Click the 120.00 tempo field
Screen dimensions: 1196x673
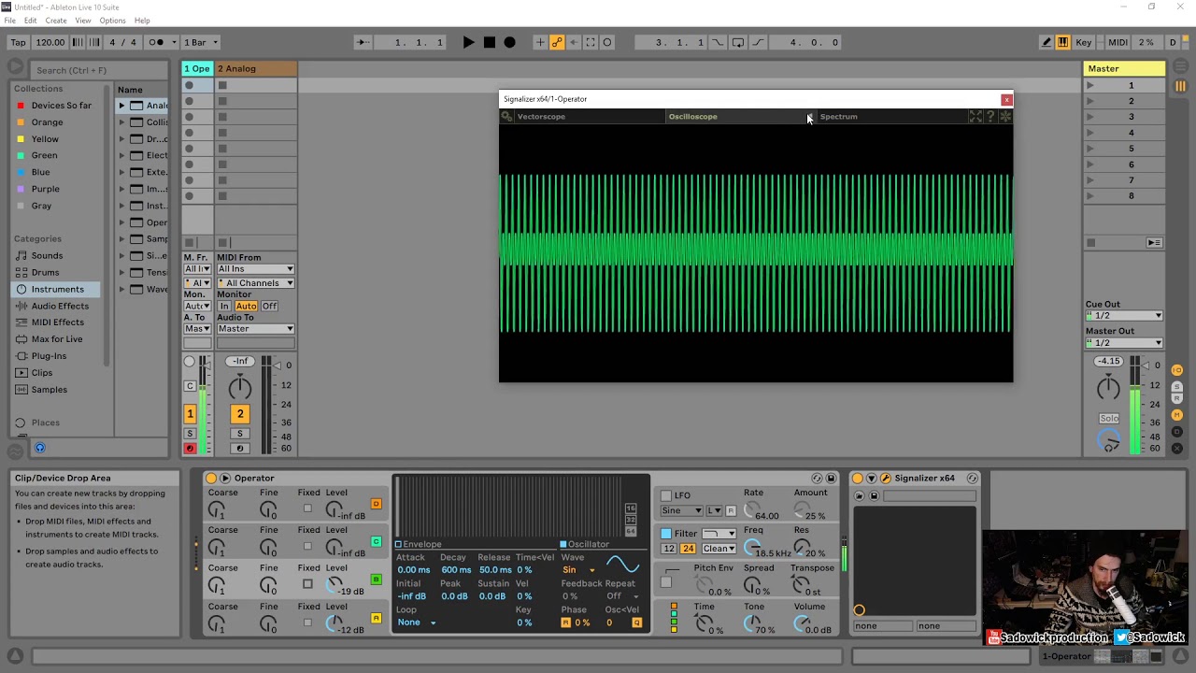pos(50,42)
